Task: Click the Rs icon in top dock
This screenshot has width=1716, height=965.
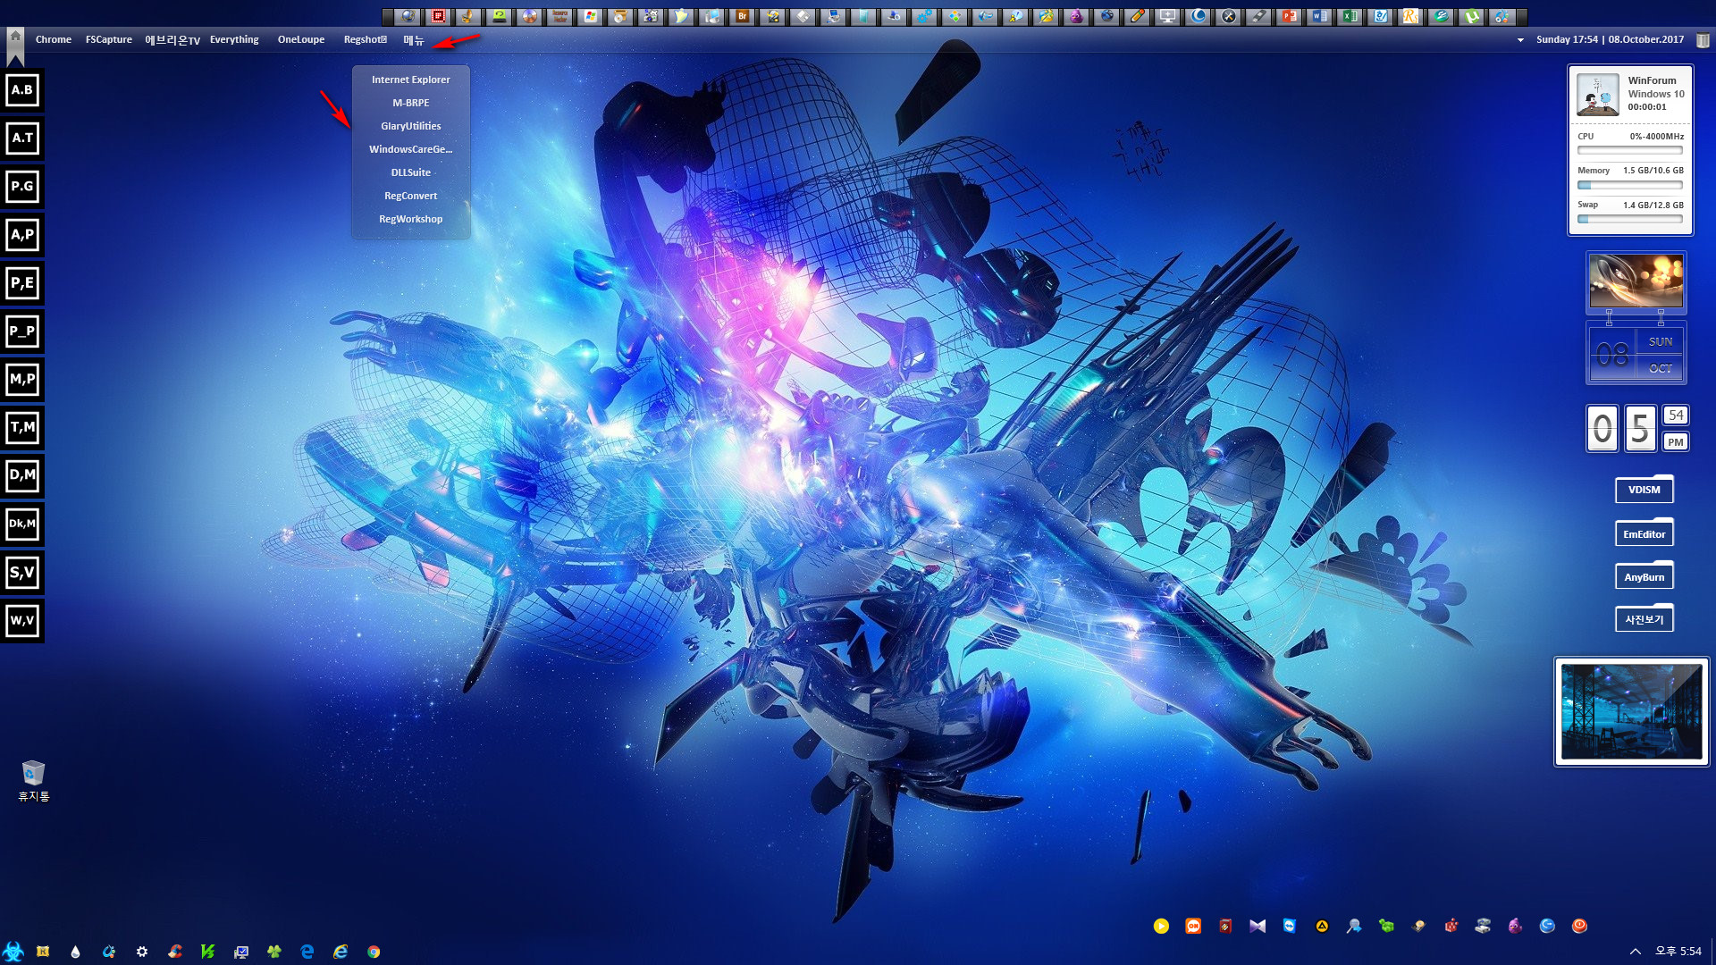Action: [1410, 16]
